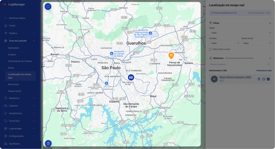
Task: Click the Minimizar Menu icon
Action: (x=6, y=18)
